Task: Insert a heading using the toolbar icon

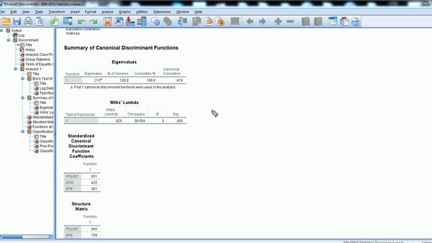Action: click(x=333, y=21)
